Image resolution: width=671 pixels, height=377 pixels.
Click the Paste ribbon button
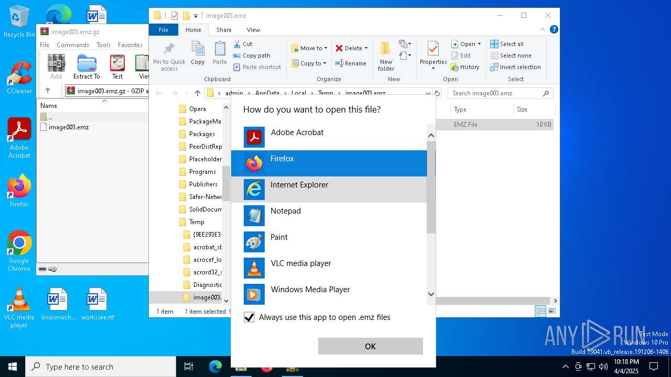[x=220, y=53]
